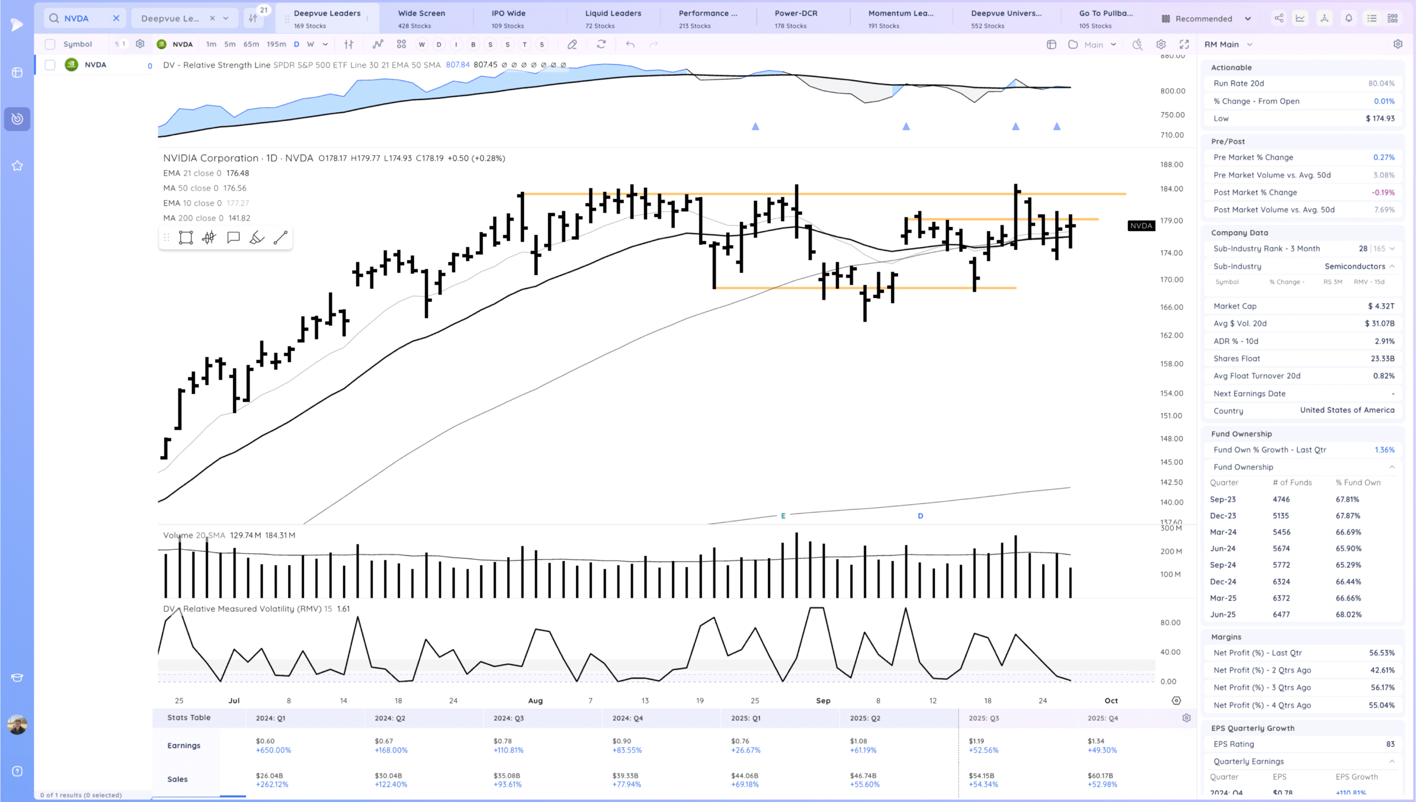Click the network nodes icon in top bar
1416x802 pixels.
(x=1324, y=18)
